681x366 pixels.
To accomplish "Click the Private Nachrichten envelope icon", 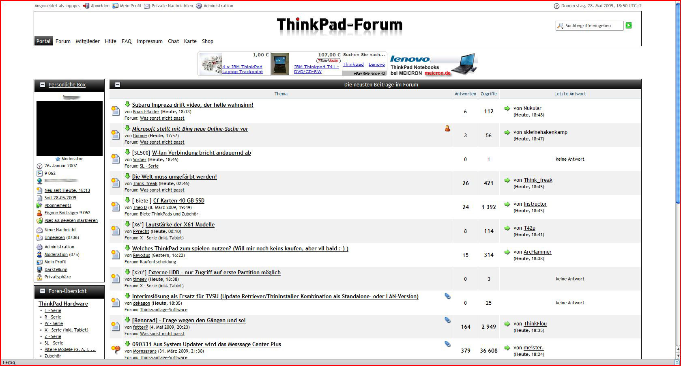I will (x=147, y=6).
